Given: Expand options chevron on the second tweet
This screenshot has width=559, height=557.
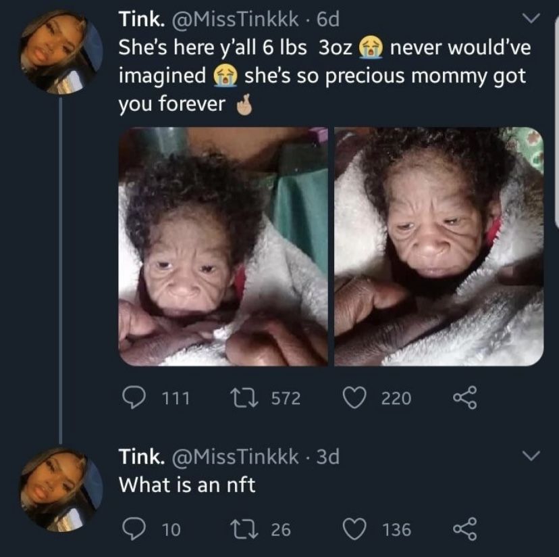Looking at the screenshot, I should pos(531,456).
